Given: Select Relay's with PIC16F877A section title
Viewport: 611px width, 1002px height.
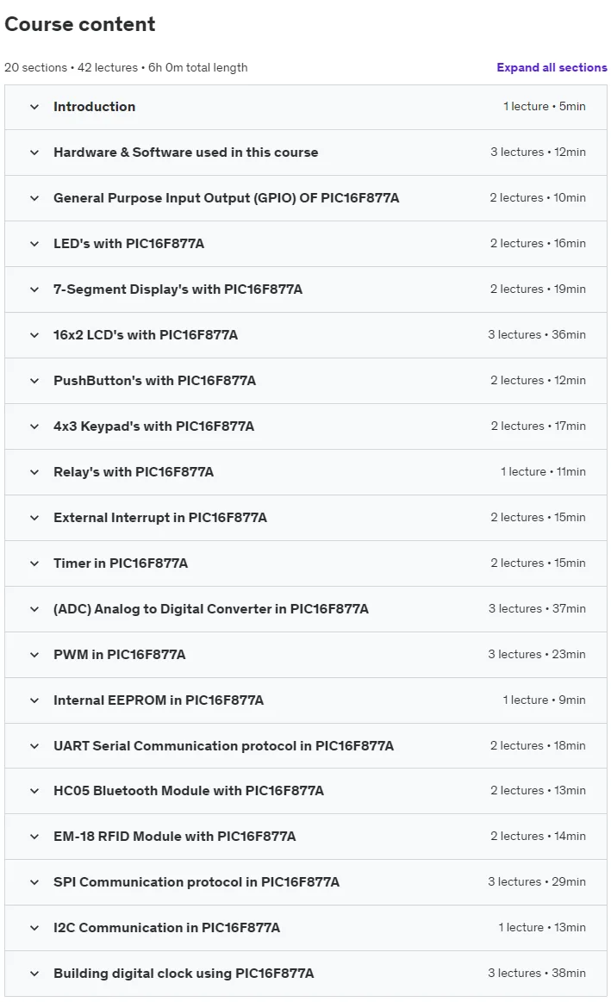Looking at the screenshot, I should click(x=134, y=471).
